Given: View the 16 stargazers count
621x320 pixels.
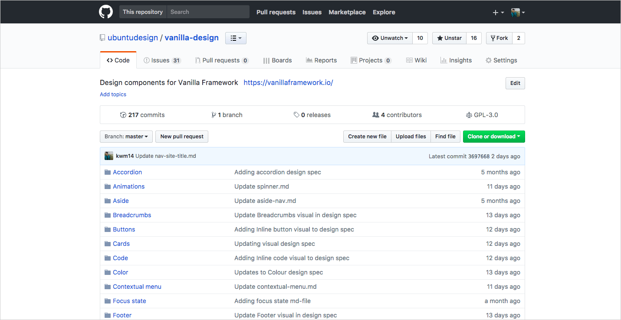Looking at the screenshot, I should coord(474,38).
